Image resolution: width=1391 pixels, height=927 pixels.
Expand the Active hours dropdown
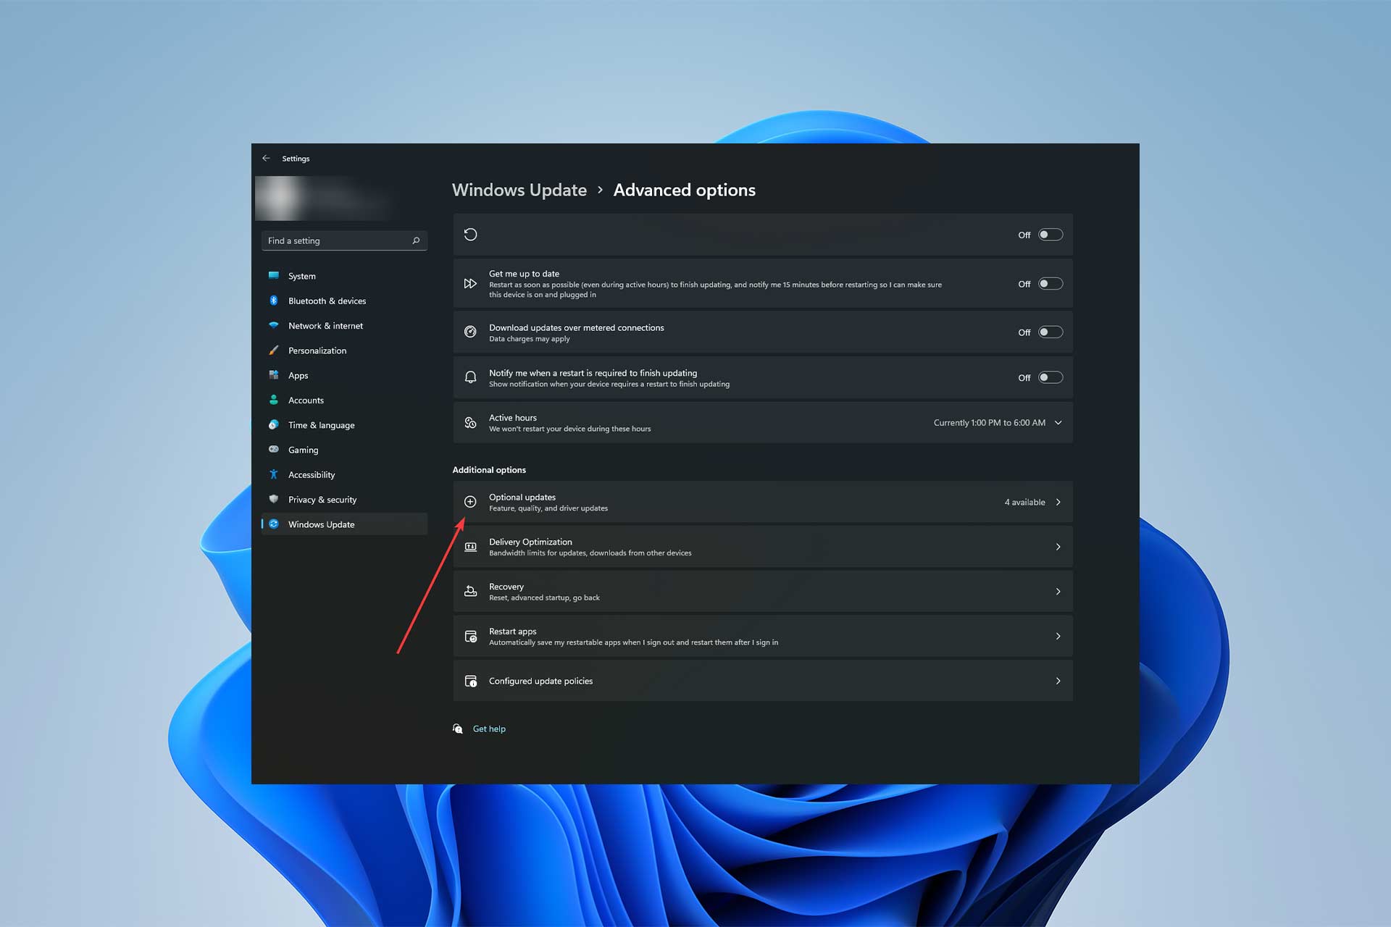pyautogui.click(x=1058, y=423)
